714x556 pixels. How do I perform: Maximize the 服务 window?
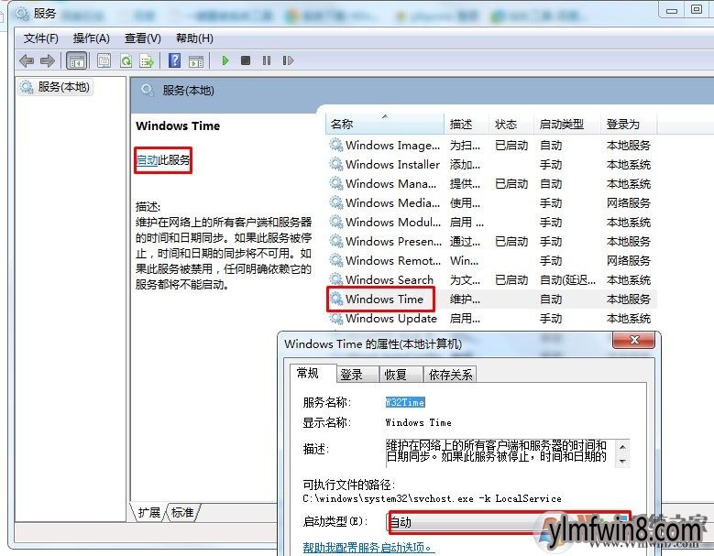pos(697,10)
